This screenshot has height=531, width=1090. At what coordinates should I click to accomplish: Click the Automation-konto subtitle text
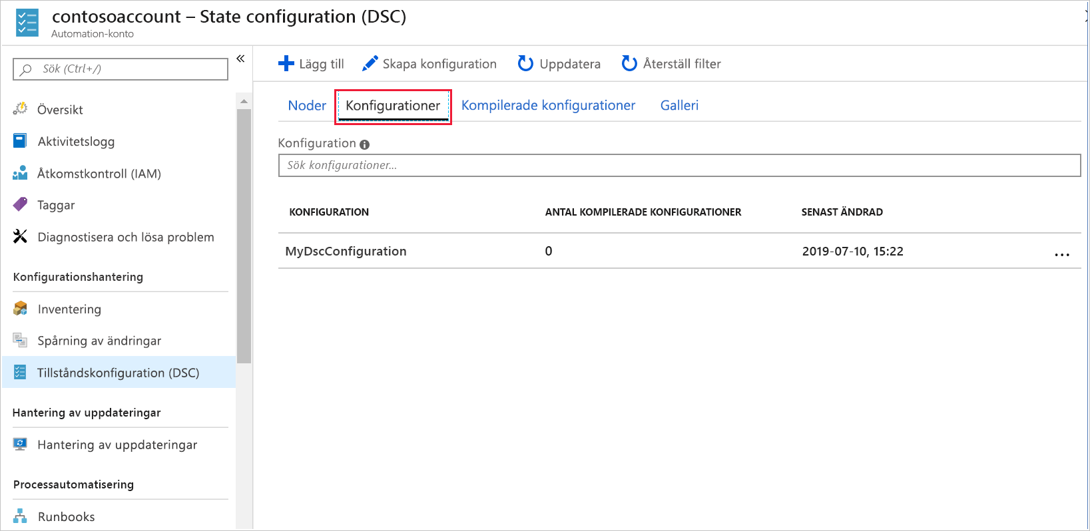[x=93, y=34]
